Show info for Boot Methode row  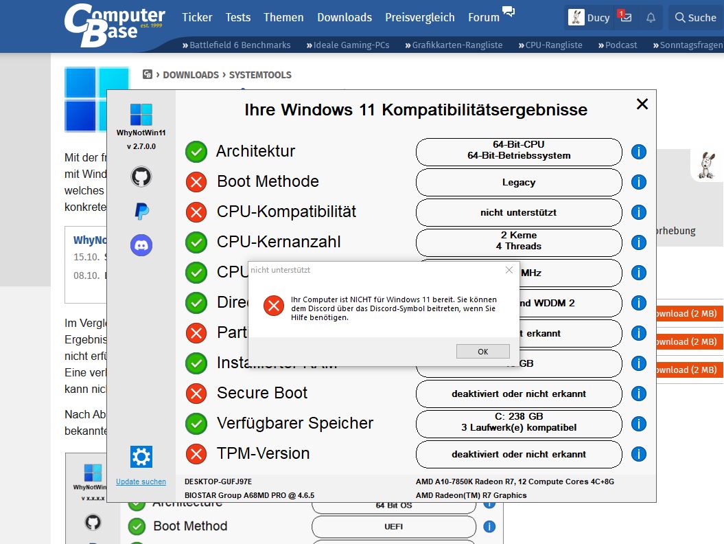coord(639,182)
